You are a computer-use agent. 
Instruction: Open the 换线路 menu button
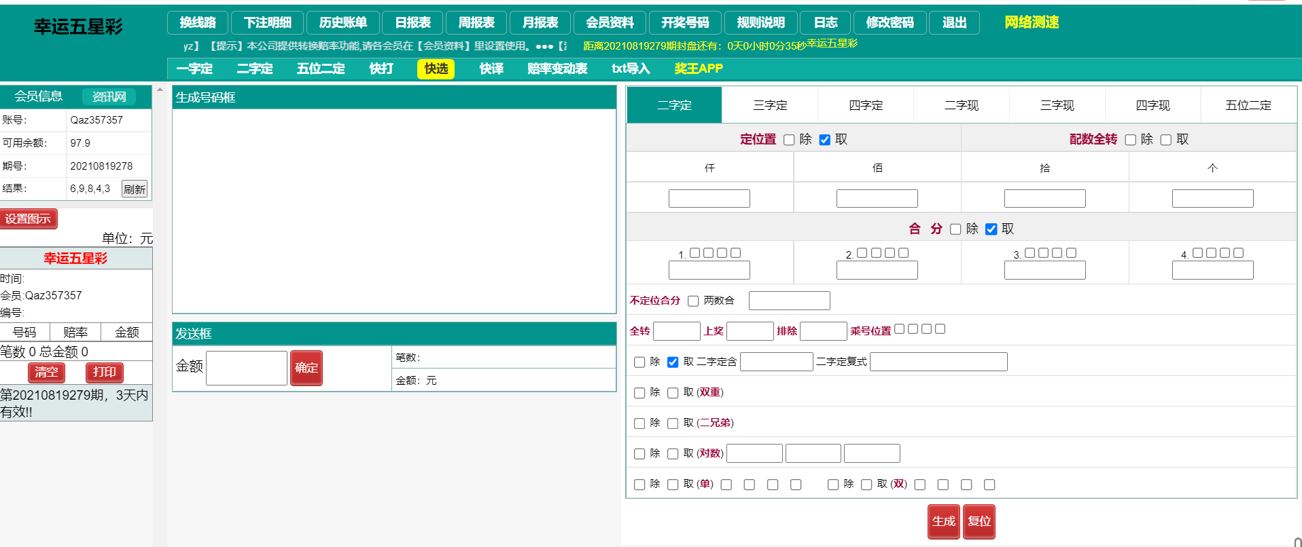[x=198, y=22]
